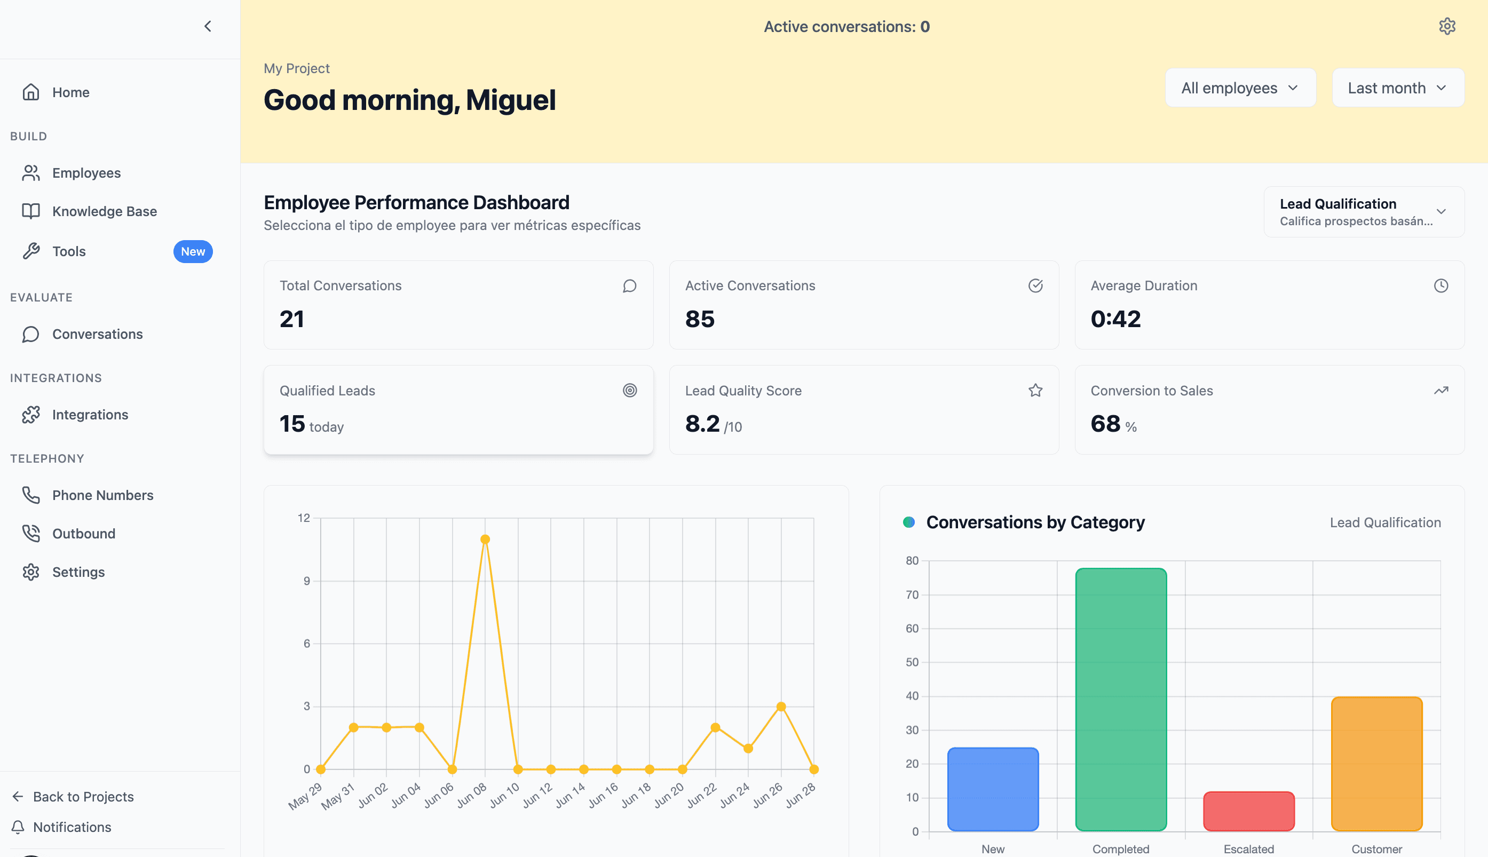Open the All employees dropdown
The image size is (1488, 857).
[1240, 88]
